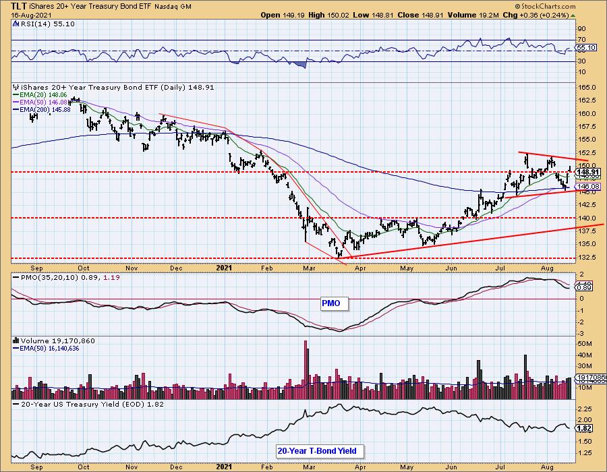Click the 165.0 price axis label
The image size is (607, 472).
(587, 88)
